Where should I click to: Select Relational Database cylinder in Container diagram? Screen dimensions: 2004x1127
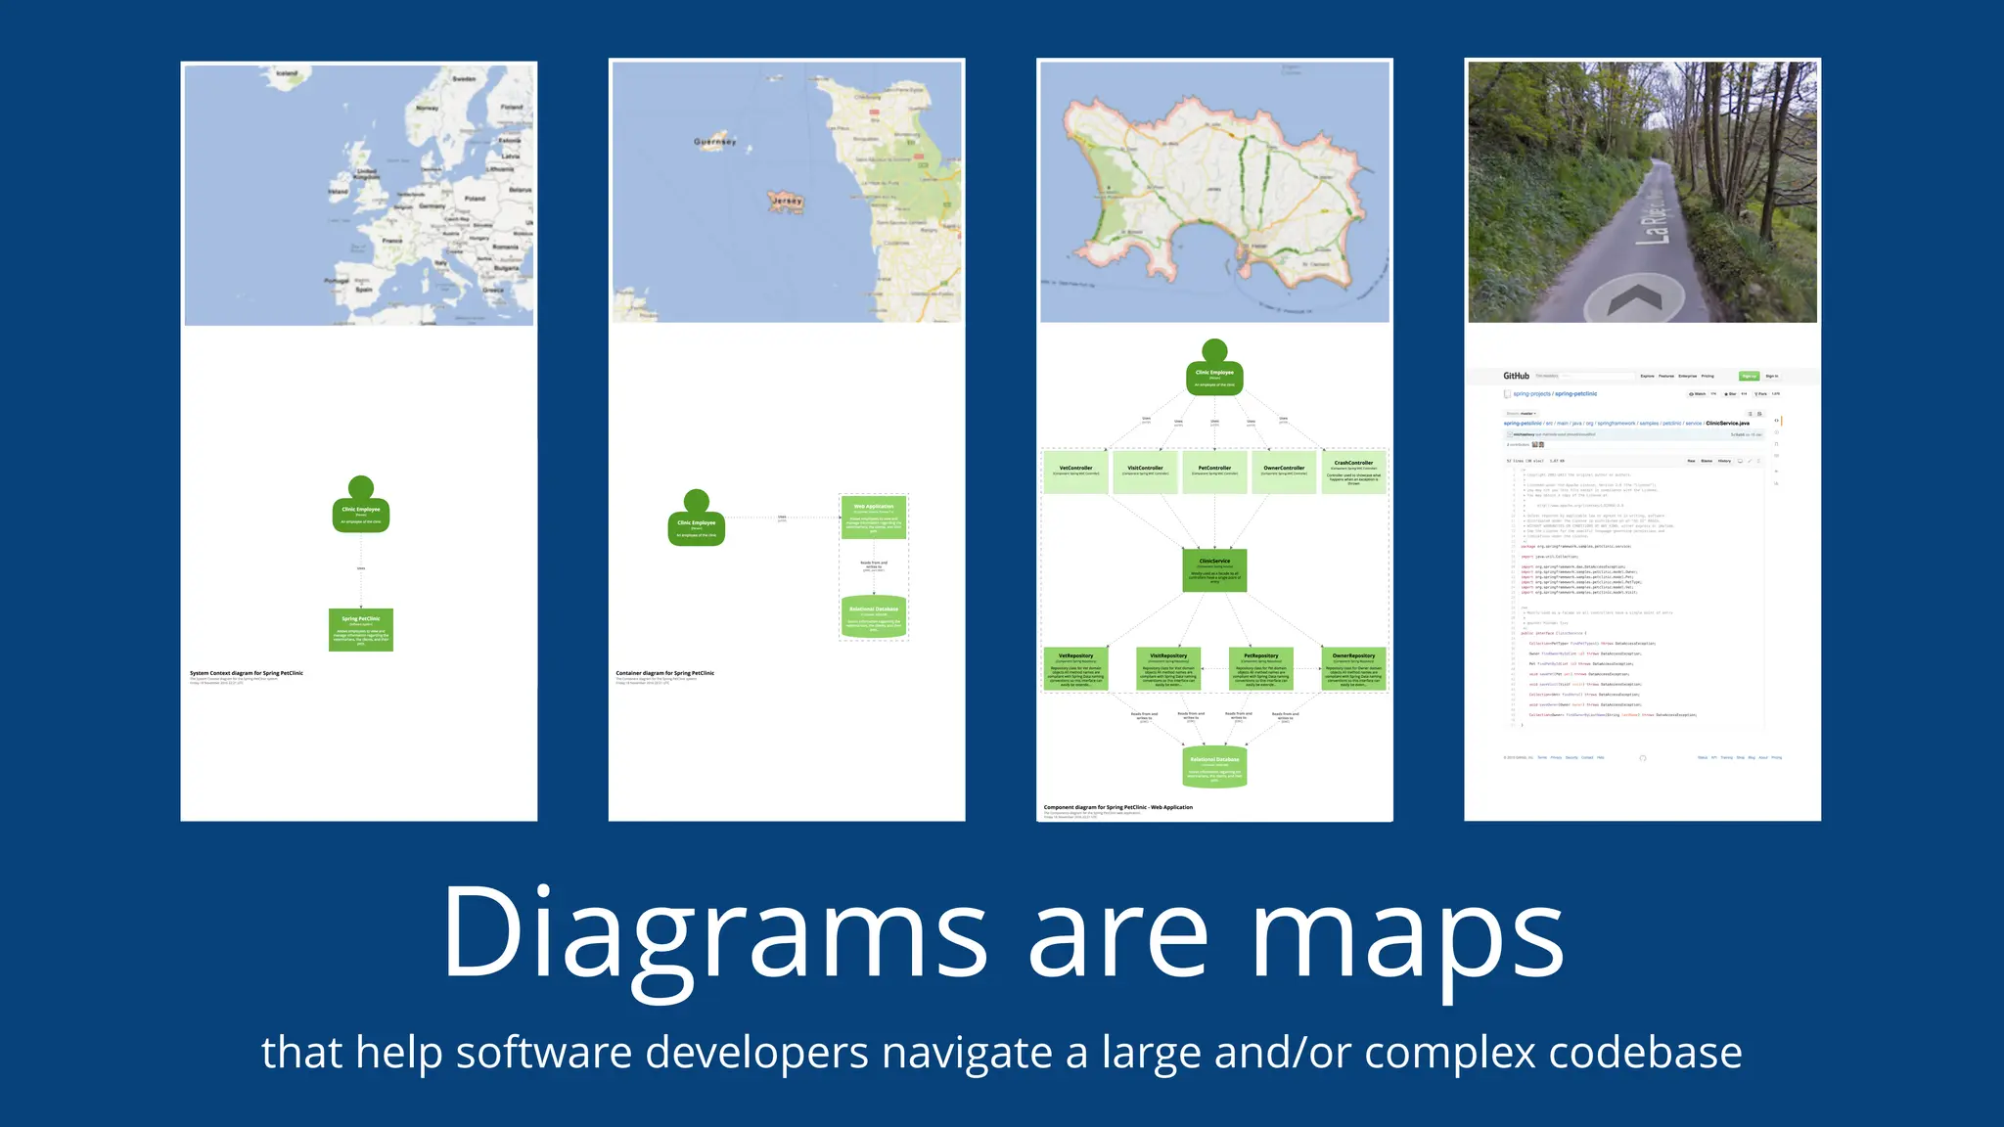(x=874, y=616)
